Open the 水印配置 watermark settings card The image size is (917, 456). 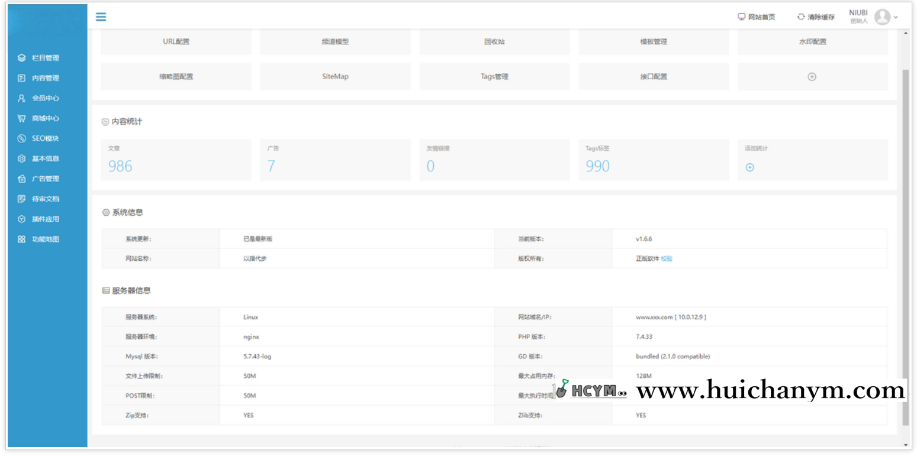pos(812,41)
